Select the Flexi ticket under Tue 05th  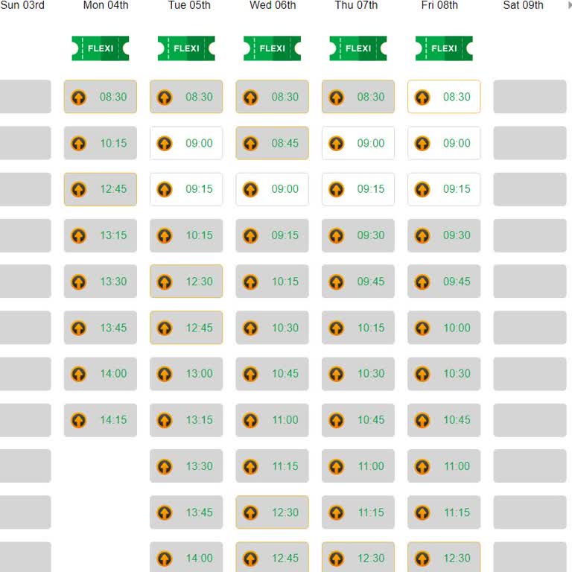pos(186,48)
